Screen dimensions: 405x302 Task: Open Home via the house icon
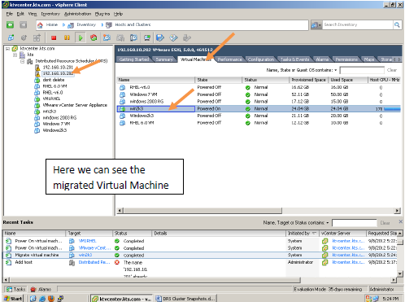[40, 25]
